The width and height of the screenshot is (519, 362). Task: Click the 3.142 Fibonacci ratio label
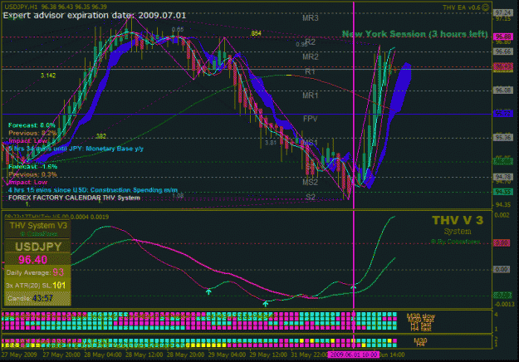point(48,76)
